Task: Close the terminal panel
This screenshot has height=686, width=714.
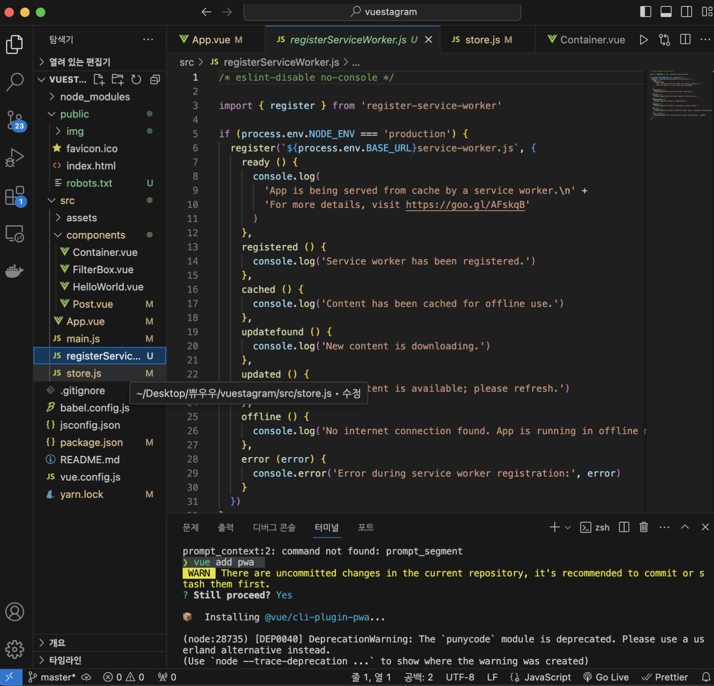Action: (x=705, y=527)
